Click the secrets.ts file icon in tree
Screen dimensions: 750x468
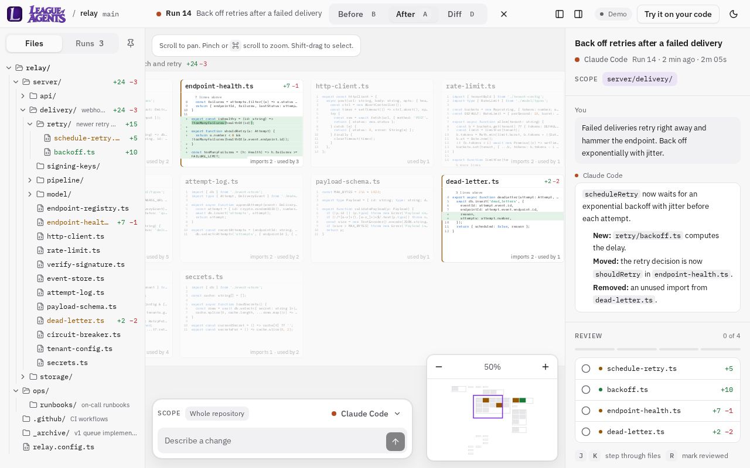click(40, 363)
